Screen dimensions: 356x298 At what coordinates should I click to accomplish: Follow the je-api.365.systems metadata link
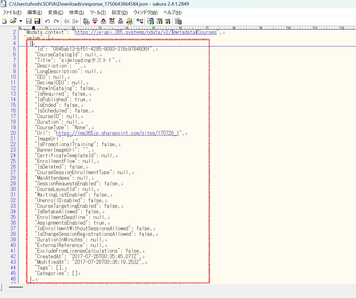coord(146,32)
